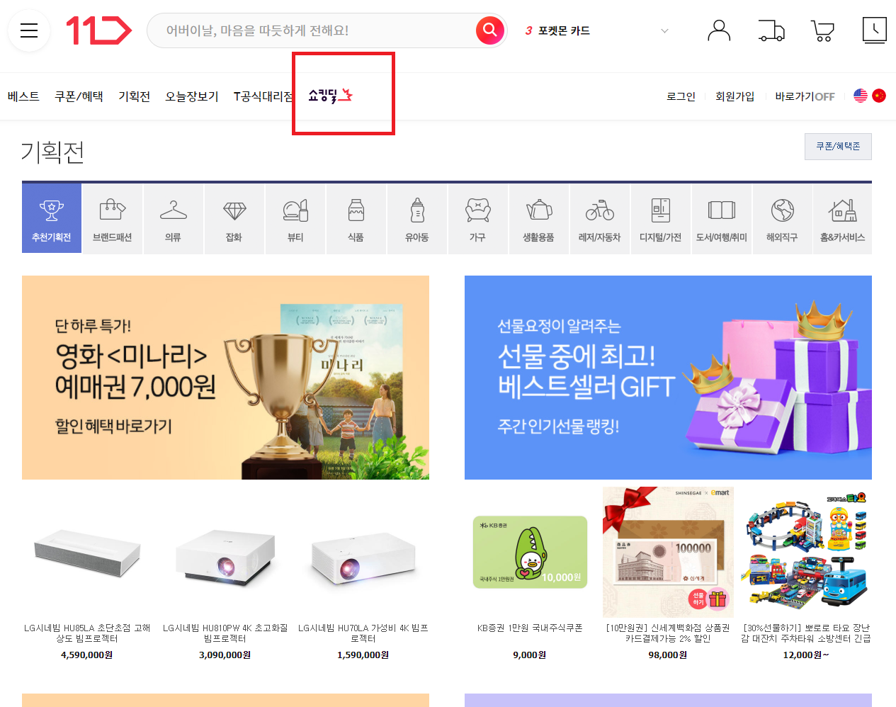Toggle the 바로가기 OFF switch
Screen dimensions: 896x707
click(805, 96)
